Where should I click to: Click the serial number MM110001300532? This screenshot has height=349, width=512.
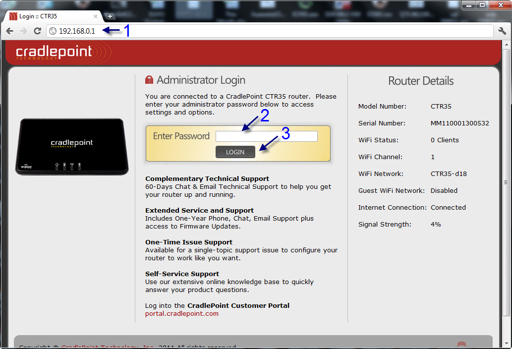460,123
